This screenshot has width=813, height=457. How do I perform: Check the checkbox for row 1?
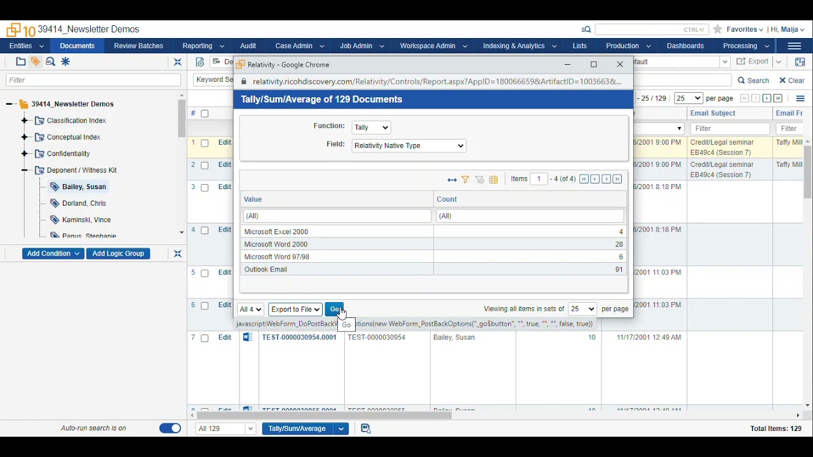coord(205,143)
